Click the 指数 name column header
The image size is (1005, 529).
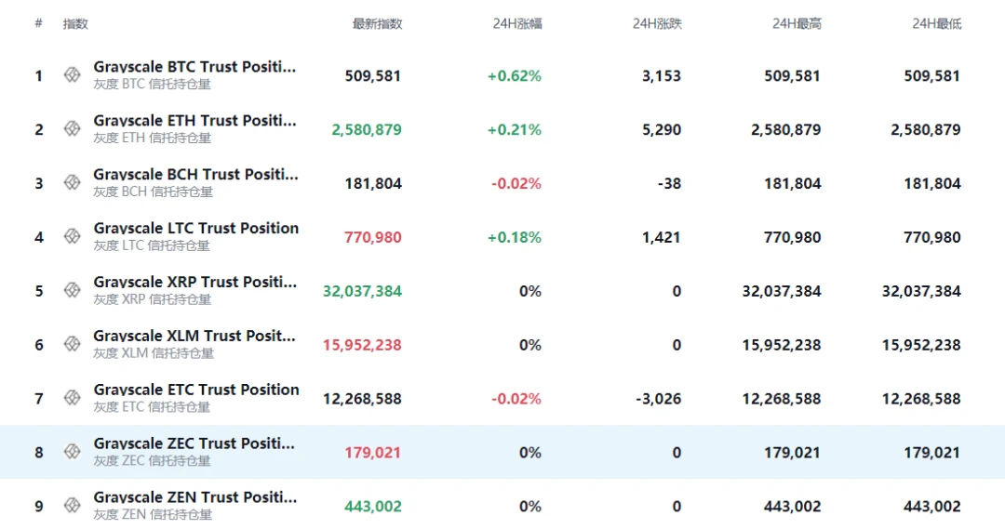pos(75,24)
